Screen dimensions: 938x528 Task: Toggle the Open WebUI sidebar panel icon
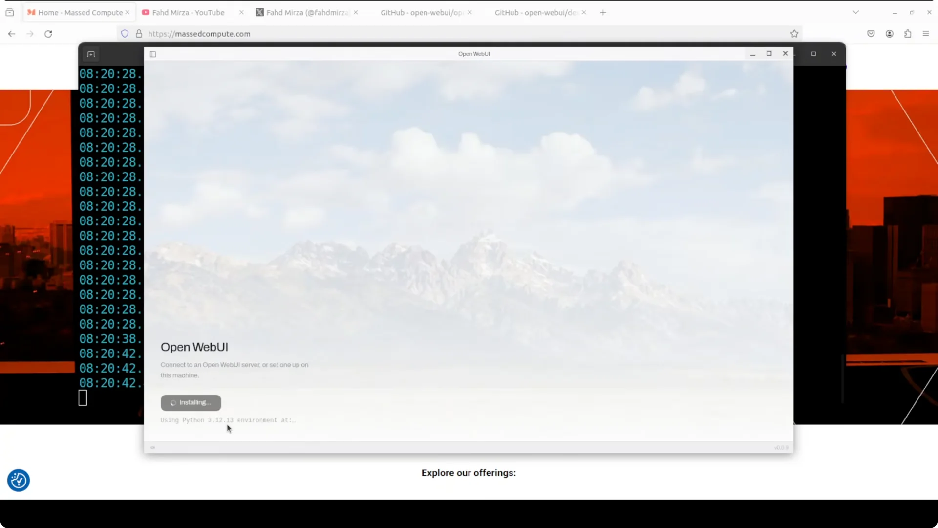(153, 54)
